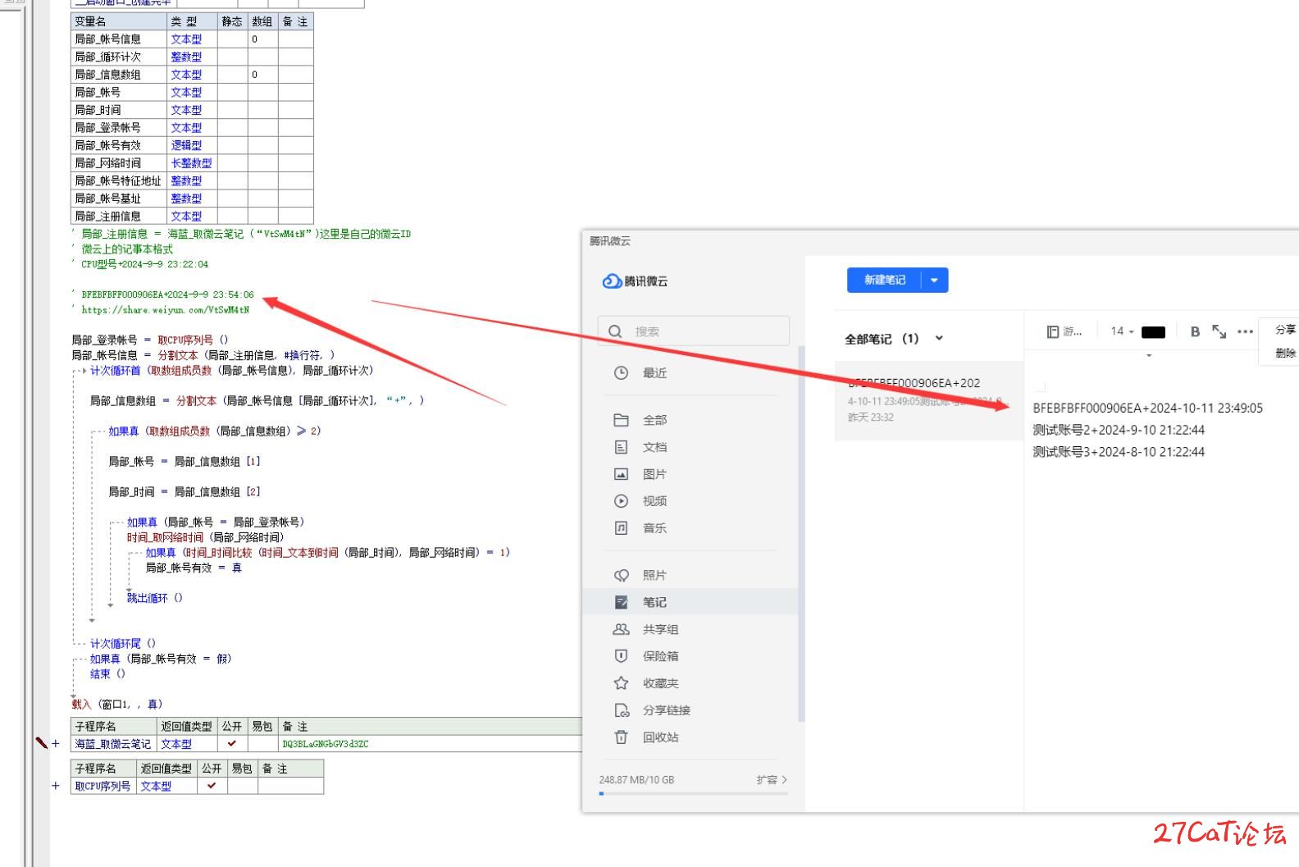The height and width of the screenshot is (867, 1299).
Task: Open 全部 (All) folder icon in sidebar
Action: coord(621,420)
